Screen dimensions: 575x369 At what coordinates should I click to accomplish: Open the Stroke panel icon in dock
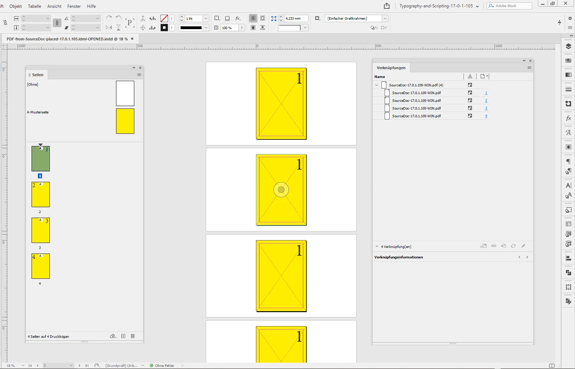click(x=568, y=89)
